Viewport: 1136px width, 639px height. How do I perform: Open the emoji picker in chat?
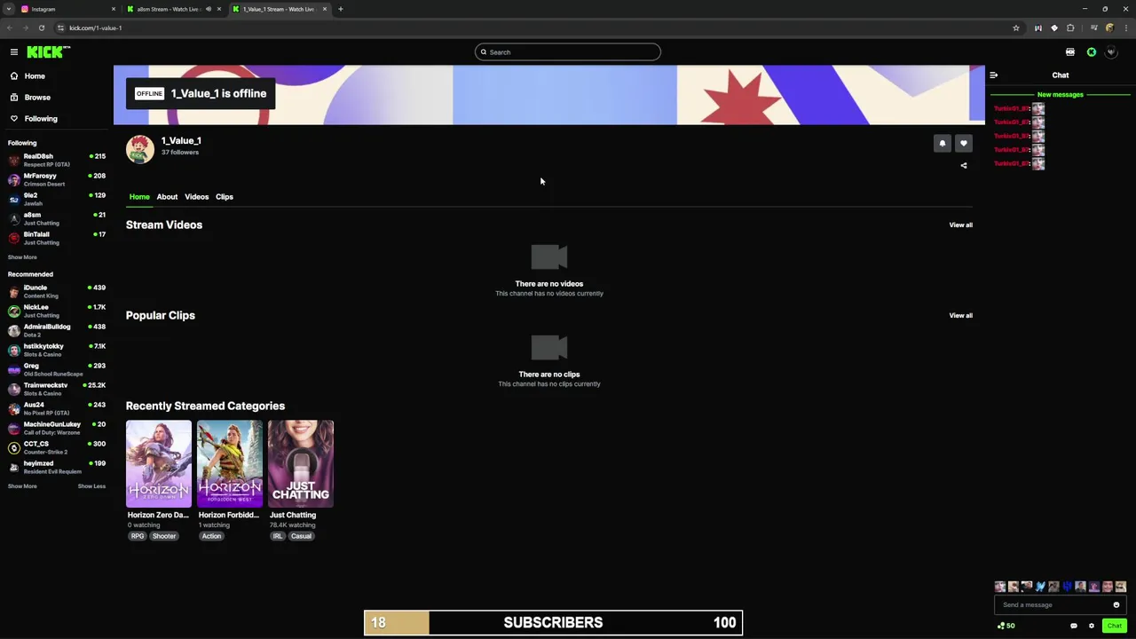pyautogui.click(x=1116, y=605)
